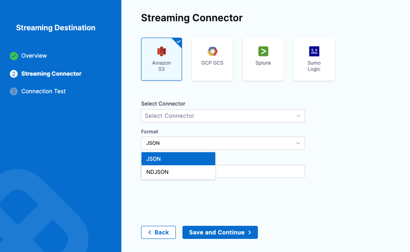Click the Select Connector chevron arrow
410x252 pixels.
[x=298, y=116]
